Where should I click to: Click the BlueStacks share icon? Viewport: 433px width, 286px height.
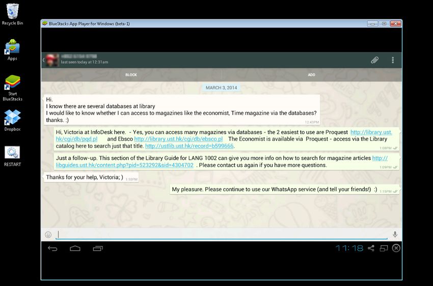tap(371, 248)
